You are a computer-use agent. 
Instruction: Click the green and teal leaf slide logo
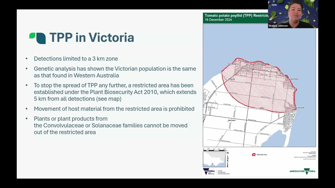(37, 38)
